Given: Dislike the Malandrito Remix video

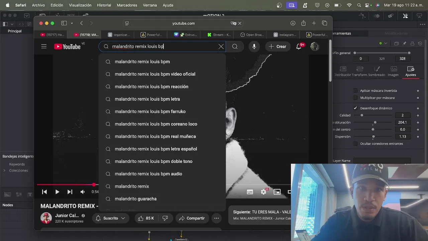Looking at the screenshot, I should 165,218.
